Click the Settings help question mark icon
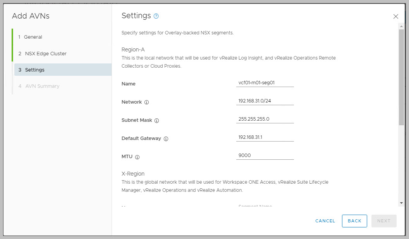Viewport: 409px width, 239px height. click(x=156, y=16)
